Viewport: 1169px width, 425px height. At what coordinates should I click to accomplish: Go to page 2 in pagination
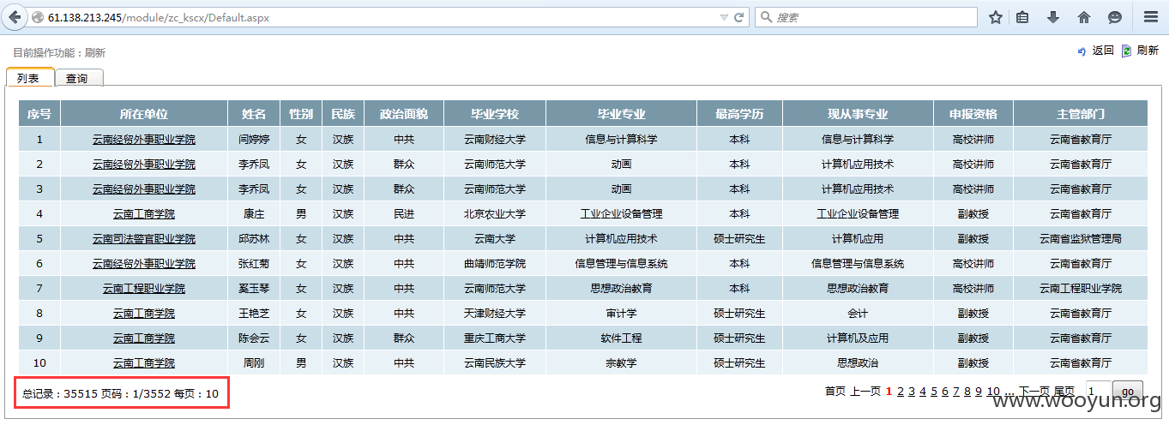[901, 392]
